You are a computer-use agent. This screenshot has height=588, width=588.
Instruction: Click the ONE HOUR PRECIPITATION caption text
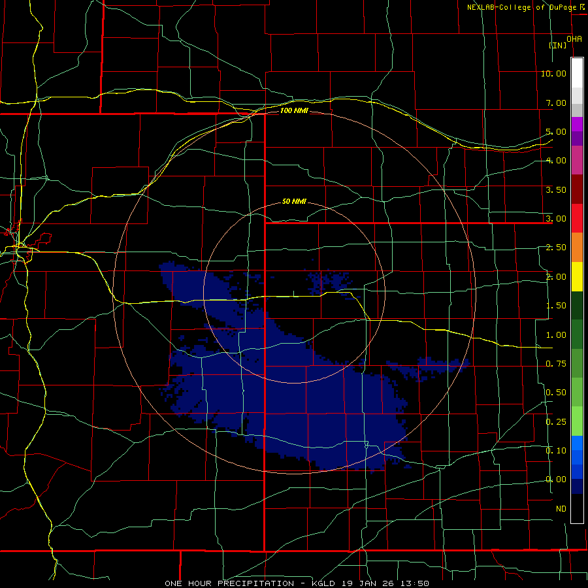229,583
